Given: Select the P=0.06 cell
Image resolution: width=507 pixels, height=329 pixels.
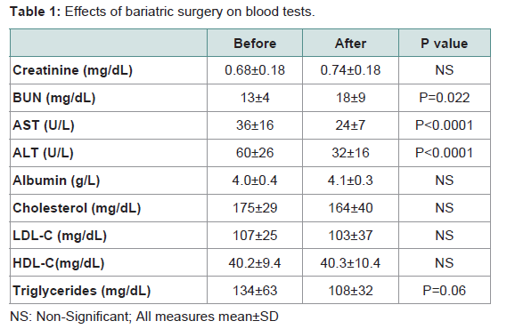Looking at the screenshot, I should (x=445, y=291).
